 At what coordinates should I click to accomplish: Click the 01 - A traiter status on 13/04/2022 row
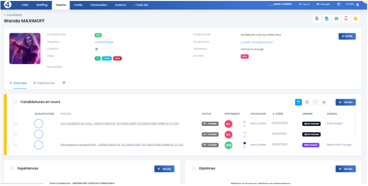210,134
